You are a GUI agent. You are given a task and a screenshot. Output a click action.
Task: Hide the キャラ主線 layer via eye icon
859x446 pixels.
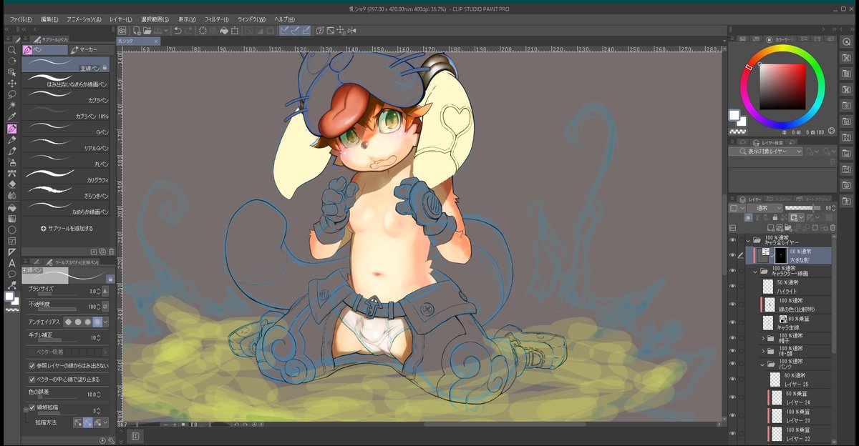click(x=732, y=322)
